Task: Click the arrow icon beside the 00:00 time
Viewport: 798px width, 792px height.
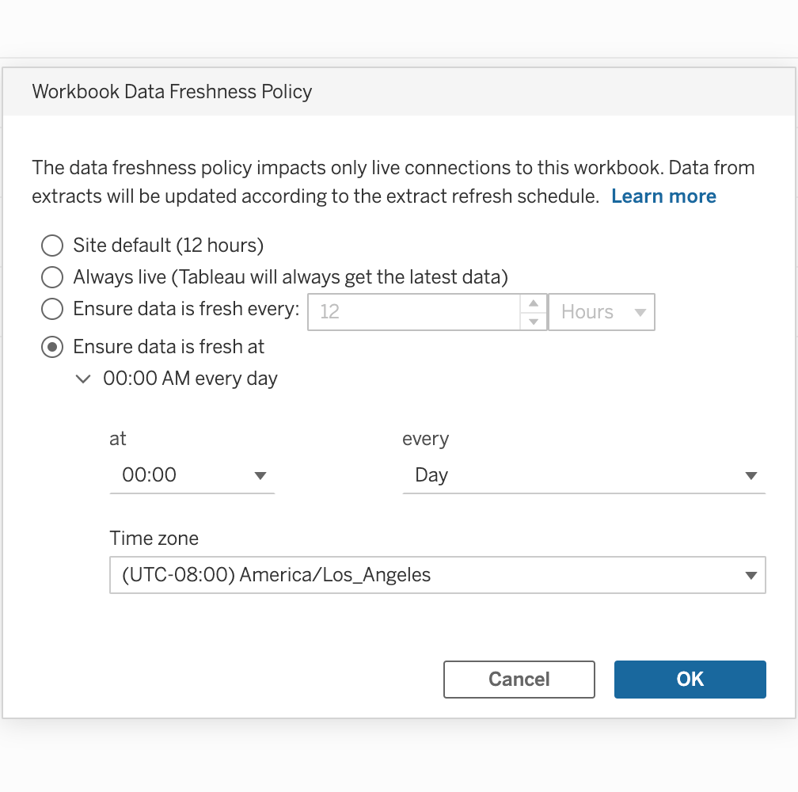Action: coord(260,476)
